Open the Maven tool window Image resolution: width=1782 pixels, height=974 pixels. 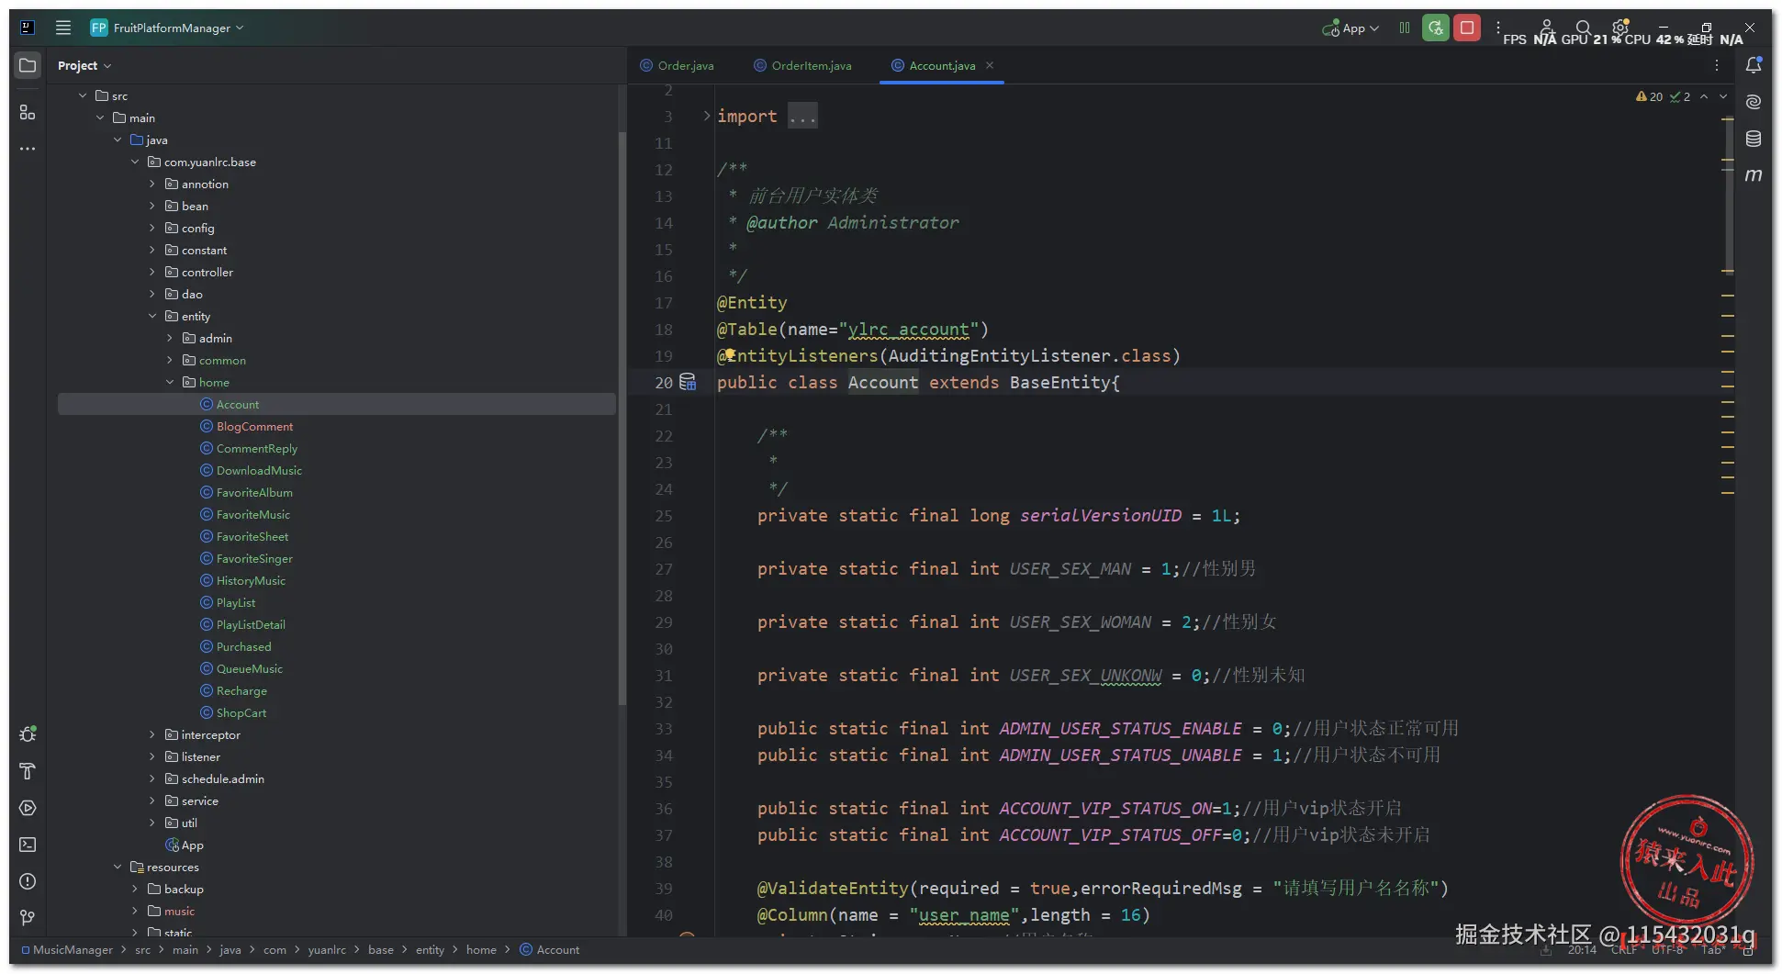1754,175
